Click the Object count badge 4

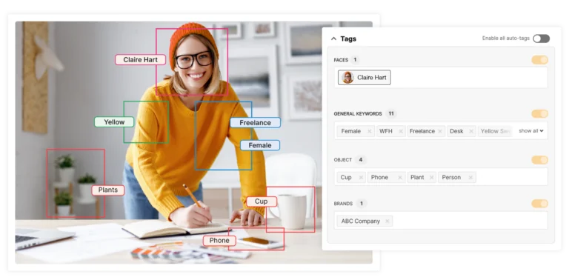pos(360,160)
